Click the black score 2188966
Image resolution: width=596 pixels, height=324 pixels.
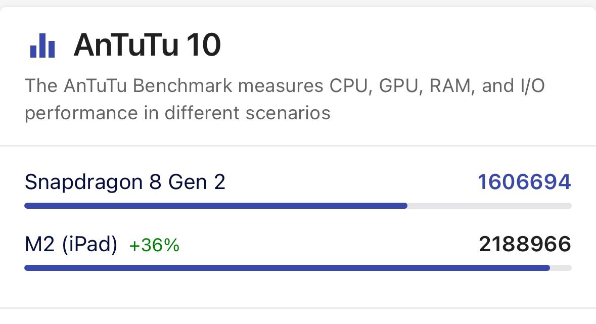pos(525,245)
